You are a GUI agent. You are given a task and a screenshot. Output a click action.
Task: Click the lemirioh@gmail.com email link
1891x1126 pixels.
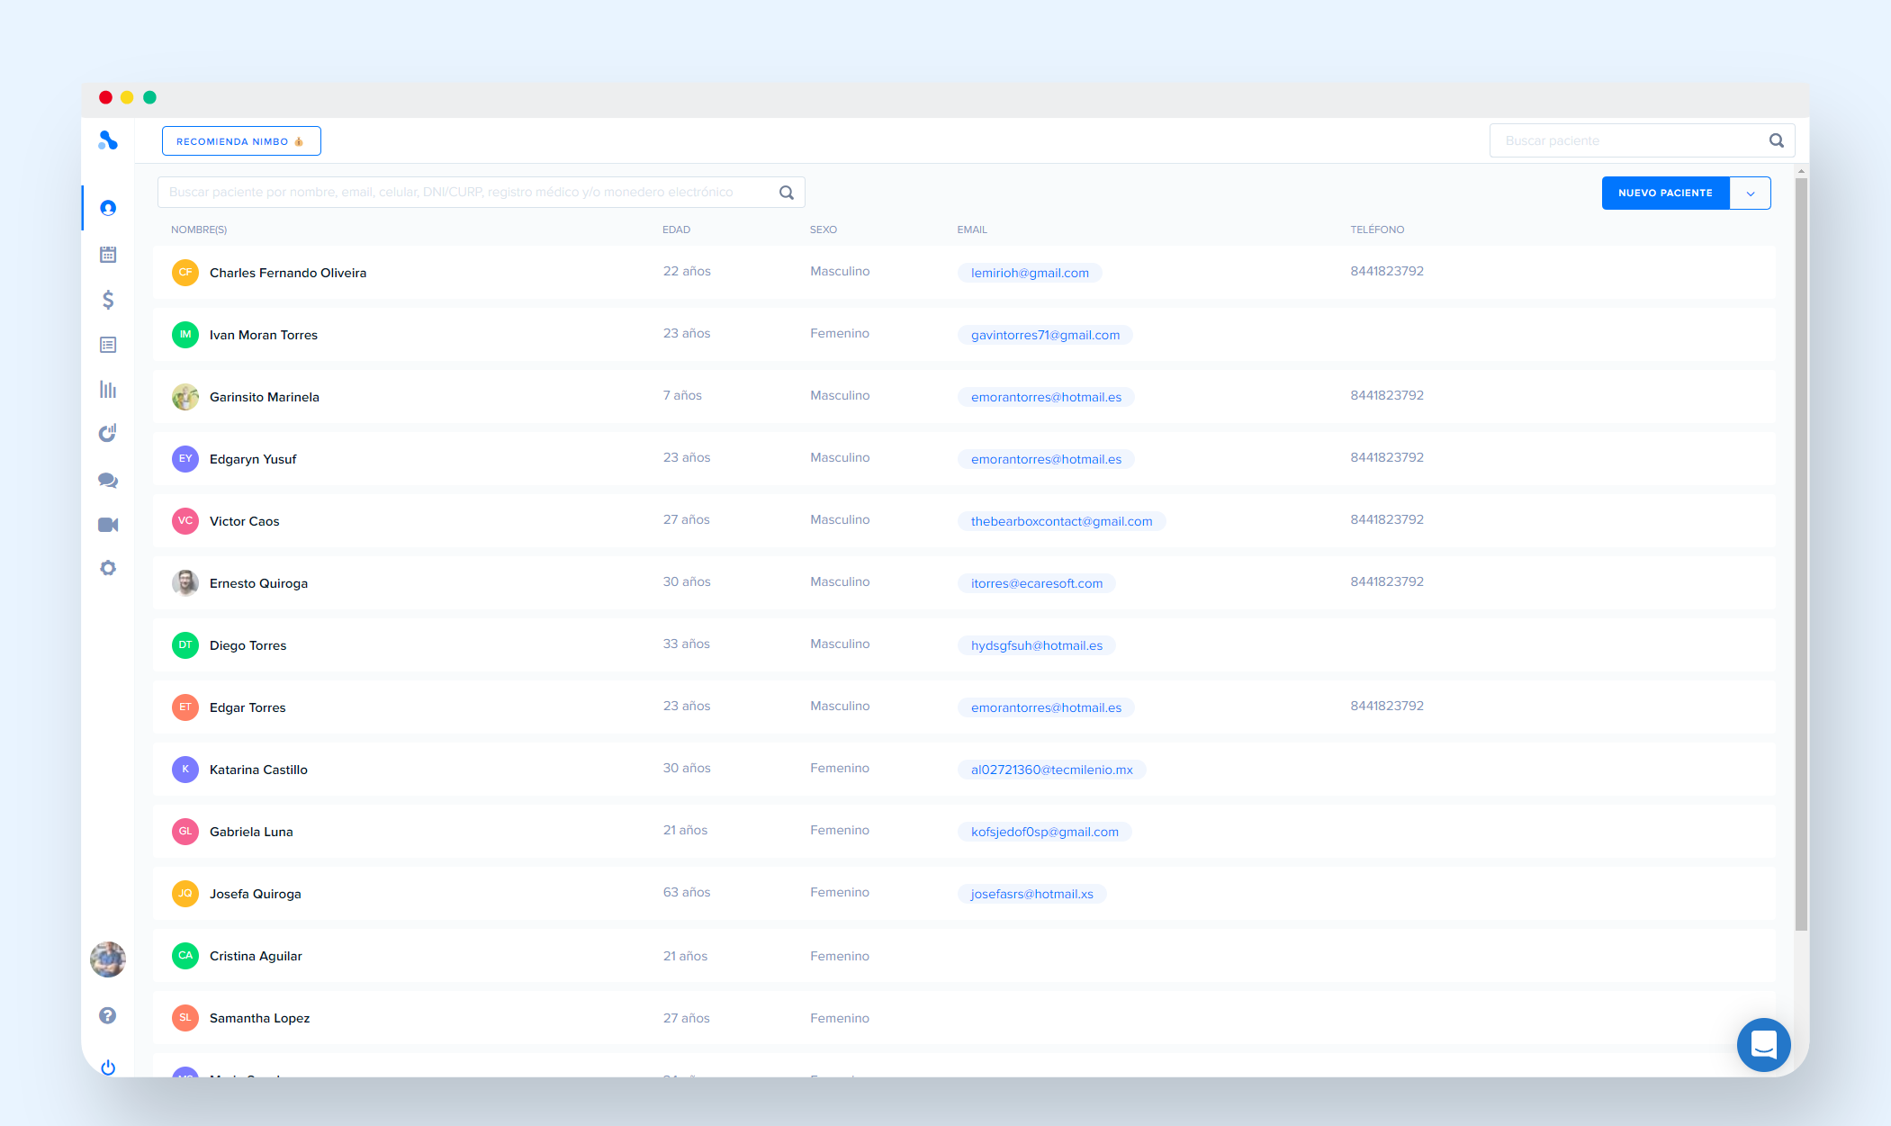(x=1030, y=273)
